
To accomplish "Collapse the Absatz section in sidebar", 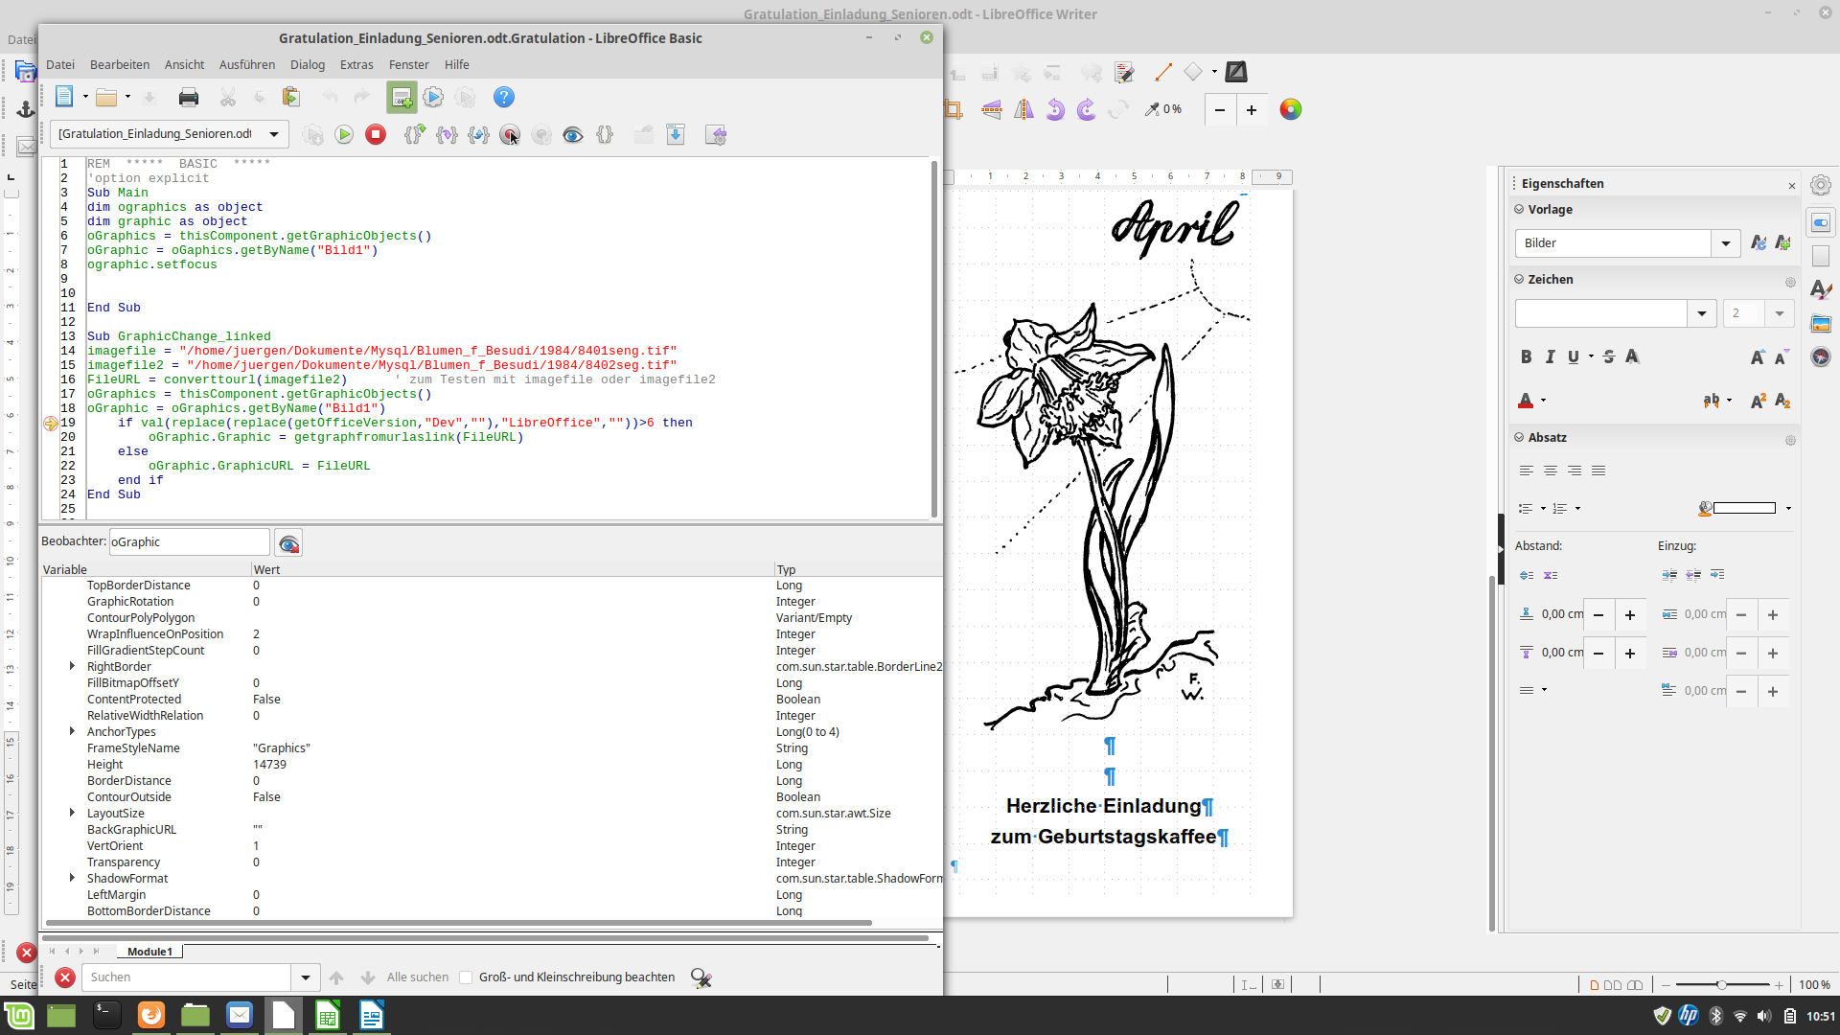I will coord(1519,437).
